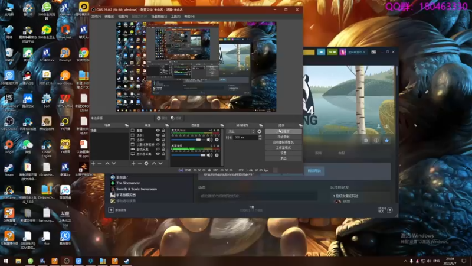Toggle the lock on source 选手1

(163, 135)
